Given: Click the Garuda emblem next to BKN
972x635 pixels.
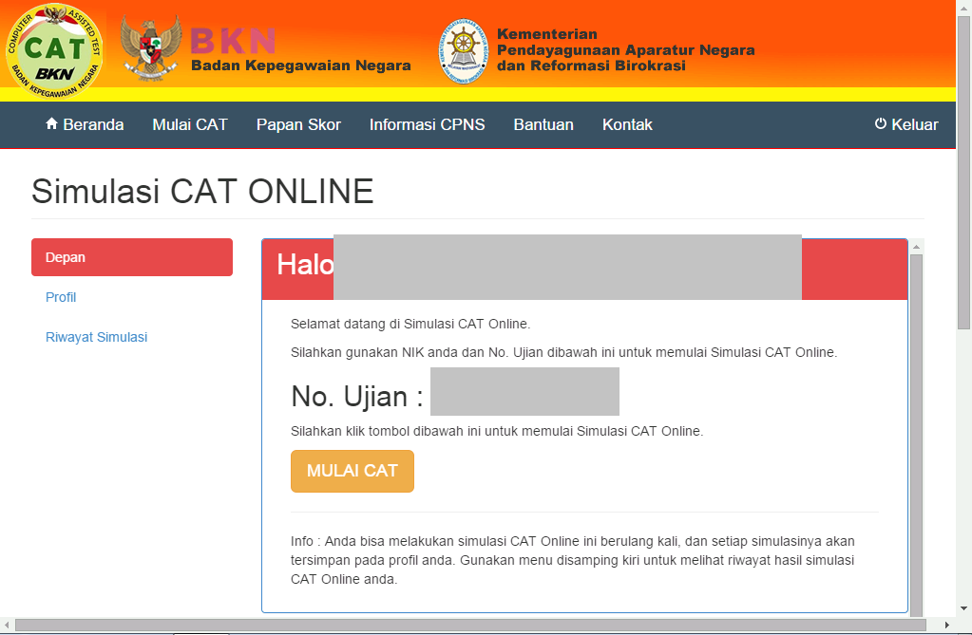Looking at the screenshot, I should [x=151, y=47].
